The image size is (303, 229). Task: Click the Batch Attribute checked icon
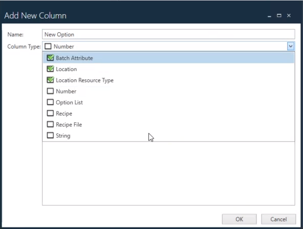coord(50,58)
